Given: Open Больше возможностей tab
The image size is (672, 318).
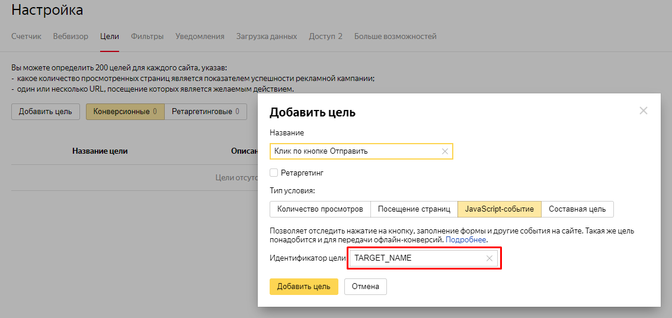Looking at the screenshot, I should (x=395, y=37).
